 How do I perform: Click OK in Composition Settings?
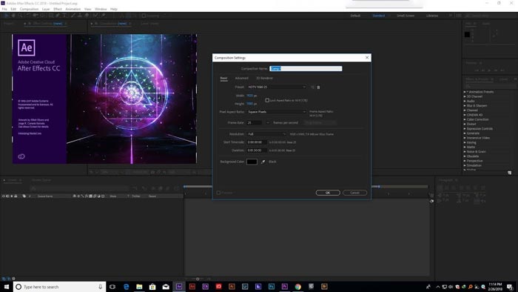click(328, 193)
